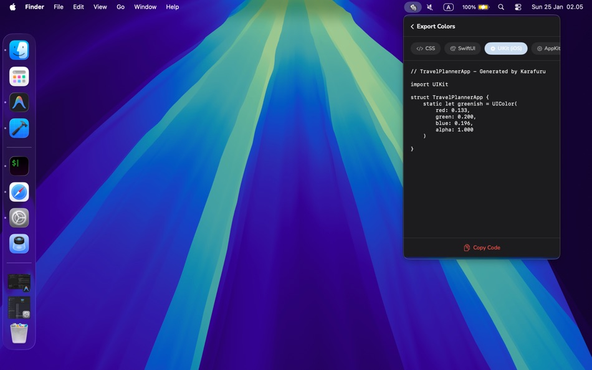This screenshot has height=370, width=592.
Task: Click the Copy Code button
Action: [482, 247]
